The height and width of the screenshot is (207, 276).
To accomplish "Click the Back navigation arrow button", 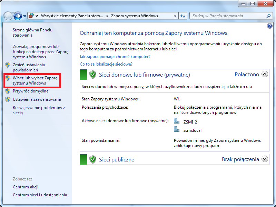I will coord(8,16).
